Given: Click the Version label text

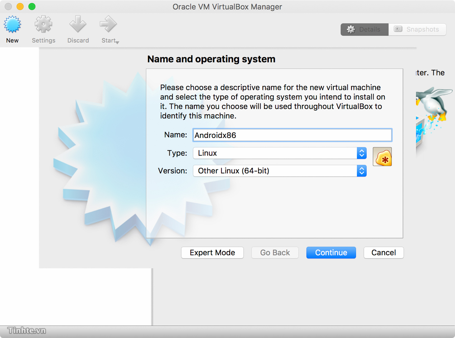Looking at the screenshot, I should pyautogui.click(x=172, y=171).
